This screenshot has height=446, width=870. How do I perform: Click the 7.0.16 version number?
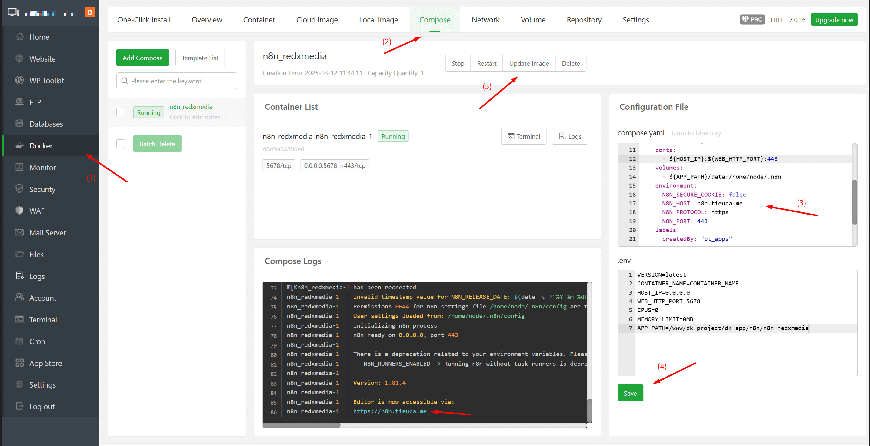(797, 20)
